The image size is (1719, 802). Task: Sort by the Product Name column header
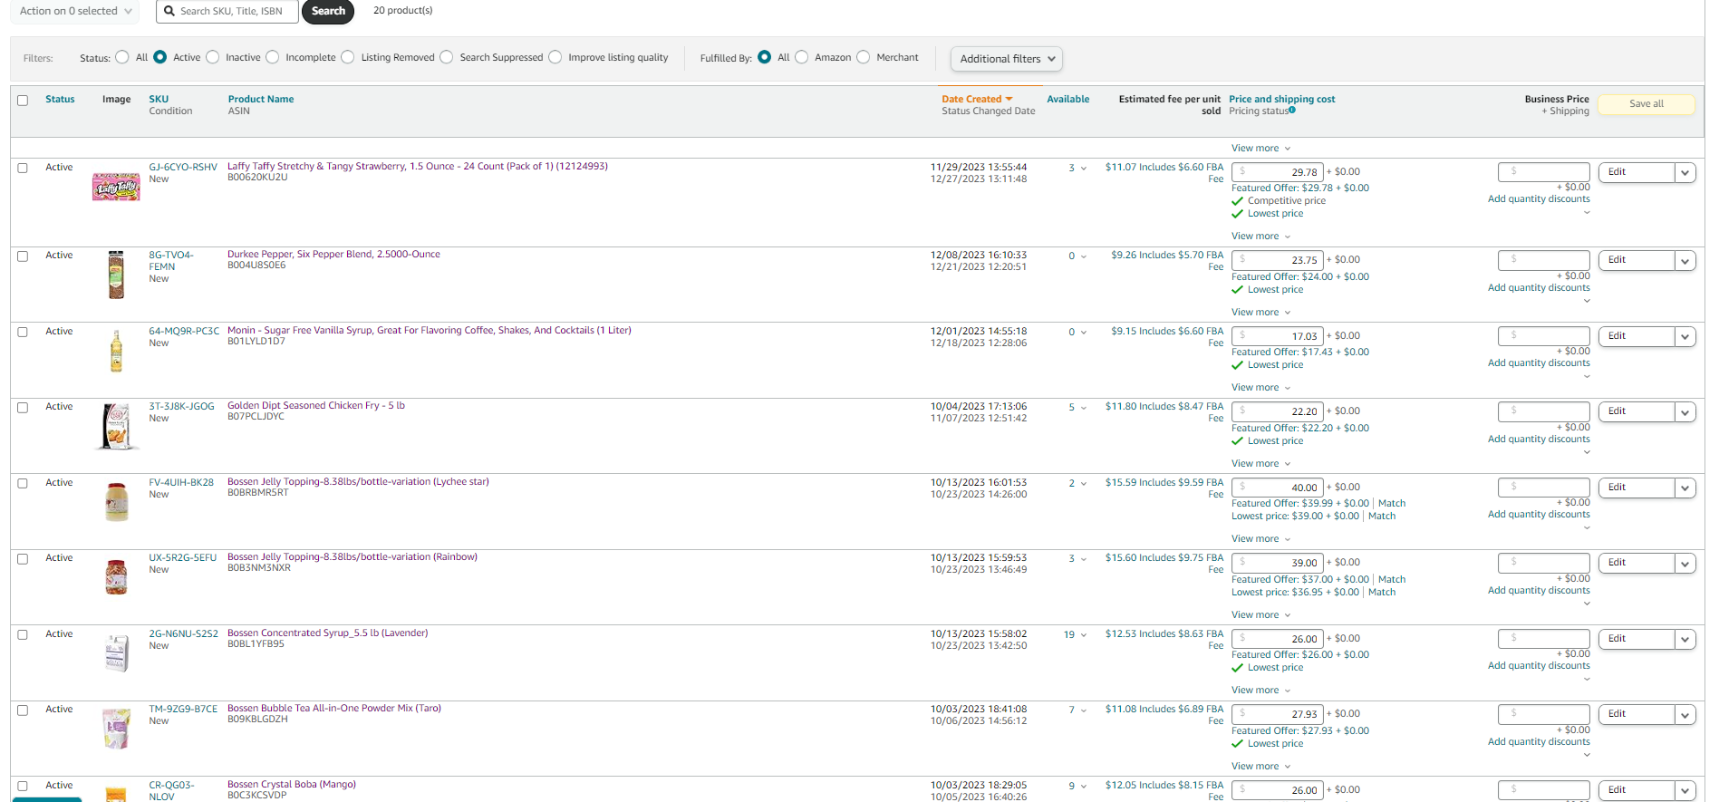(261, 99)
